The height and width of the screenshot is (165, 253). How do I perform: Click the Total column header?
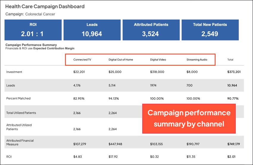click(230, 60)
